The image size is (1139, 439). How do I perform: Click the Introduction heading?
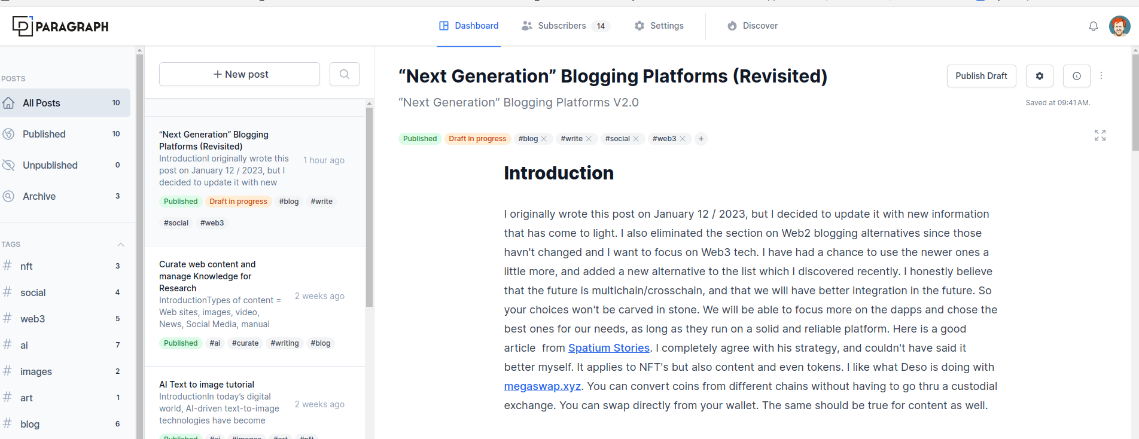[x=559, y=173]
